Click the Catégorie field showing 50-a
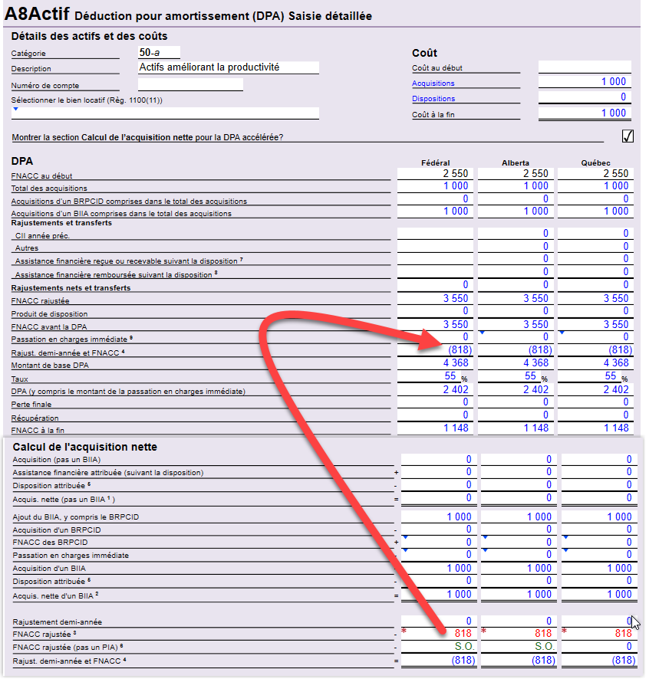 pos(159,53)
